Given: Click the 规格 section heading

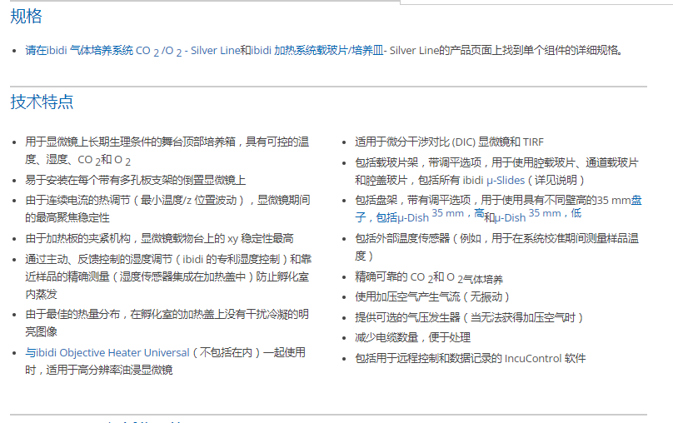Looking at the screenshot, I should [x=26, y=17].
